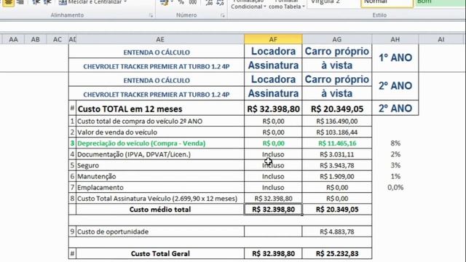This screenshot has height=262, width=466.
Task: Click Valor de venda do veículo cell
Action: (x=160, y=132)
